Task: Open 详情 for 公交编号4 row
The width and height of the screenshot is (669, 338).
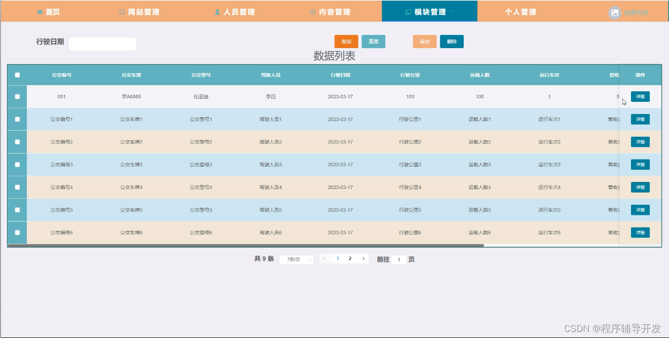Action: click(640, 187)
